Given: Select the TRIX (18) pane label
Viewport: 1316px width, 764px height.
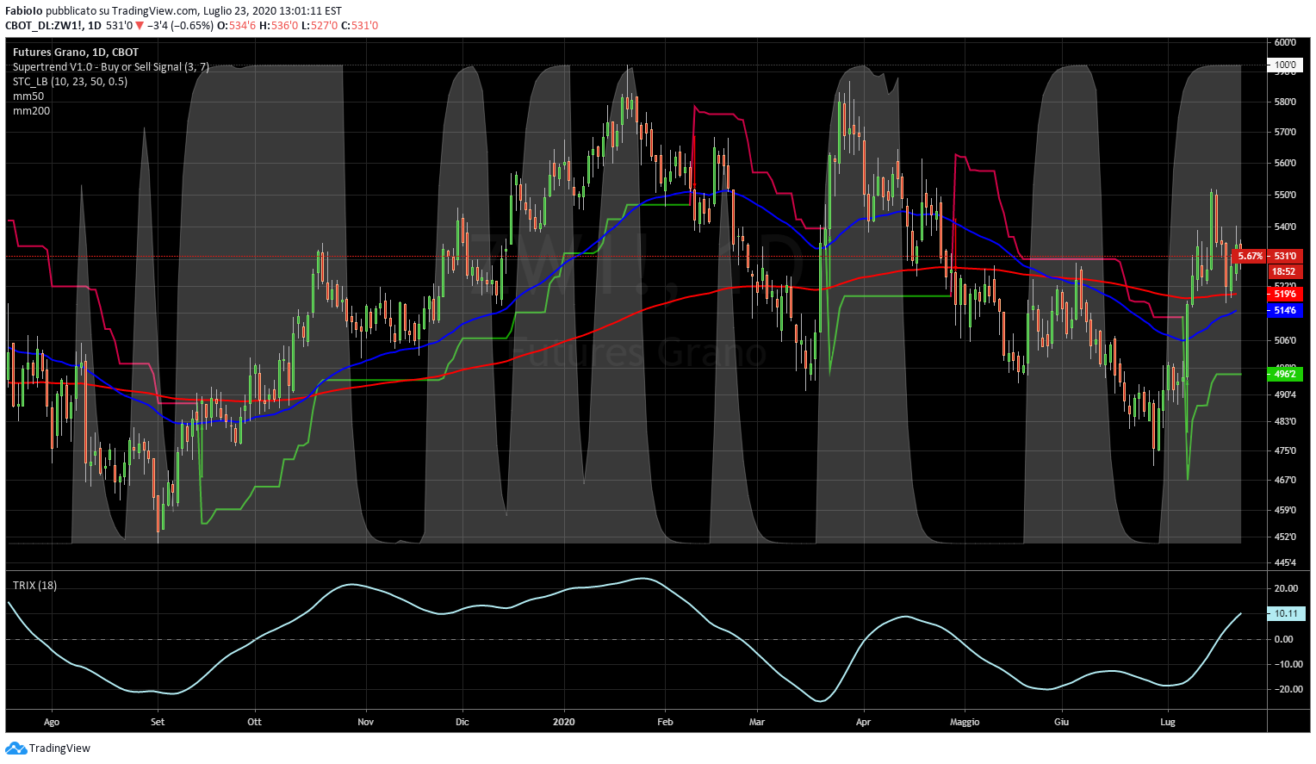Looking at the screenshot, I should (x=34, y=586).
